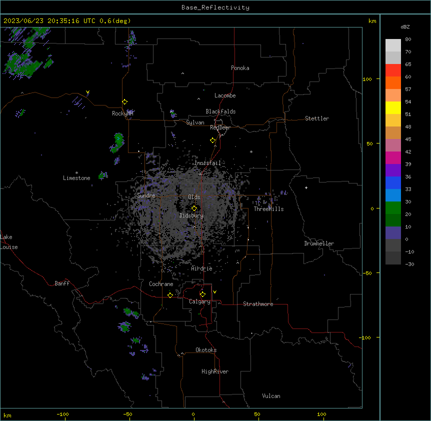Pick the blue 33-36 dBZ legend swatch
The image size is (431, 421).
point(393,182)
